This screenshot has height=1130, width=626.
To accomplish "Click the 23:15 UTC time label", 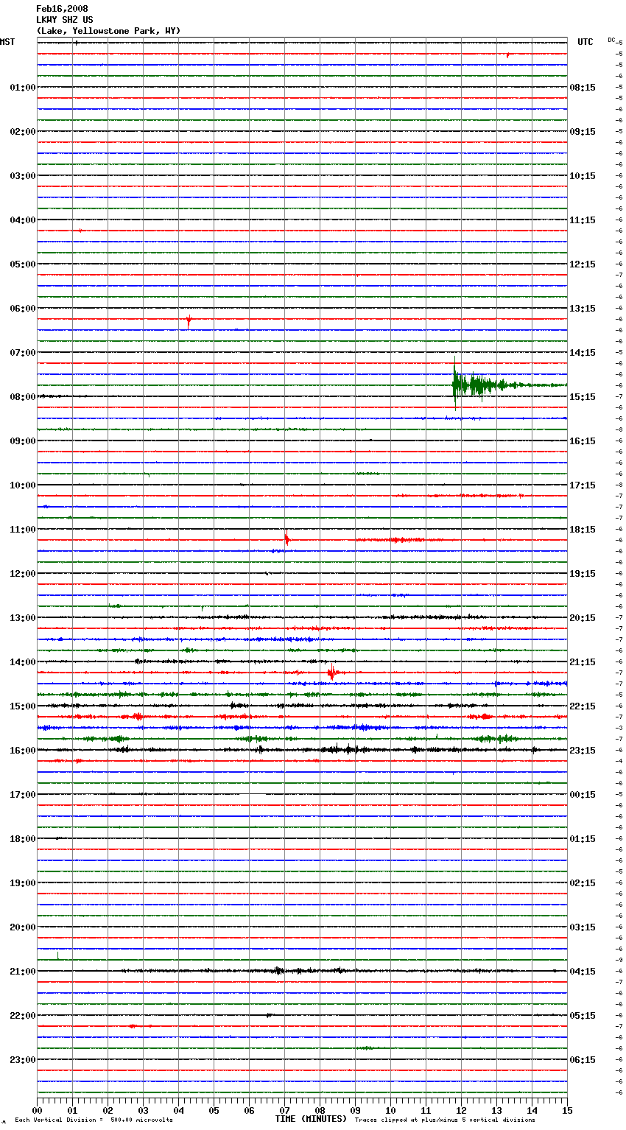I will click(583, 751).
